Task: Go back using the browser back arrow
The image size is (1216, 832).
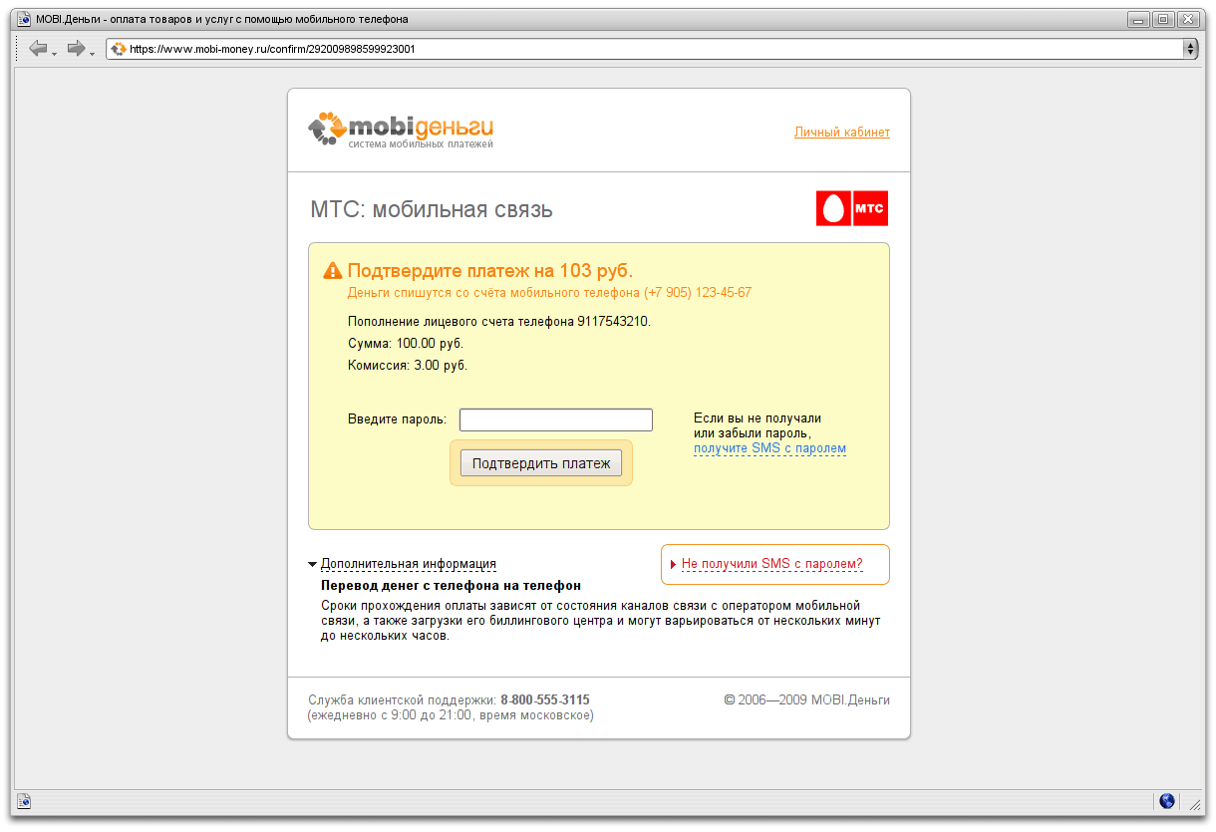Action: click(x=38, y=48)
